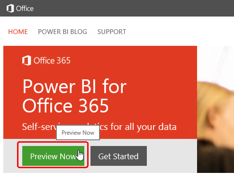Click the small Office 365 wordmark beside logo
Image resolution: width=234 pixels, height=180 pixels.
[x=52, y=60]
